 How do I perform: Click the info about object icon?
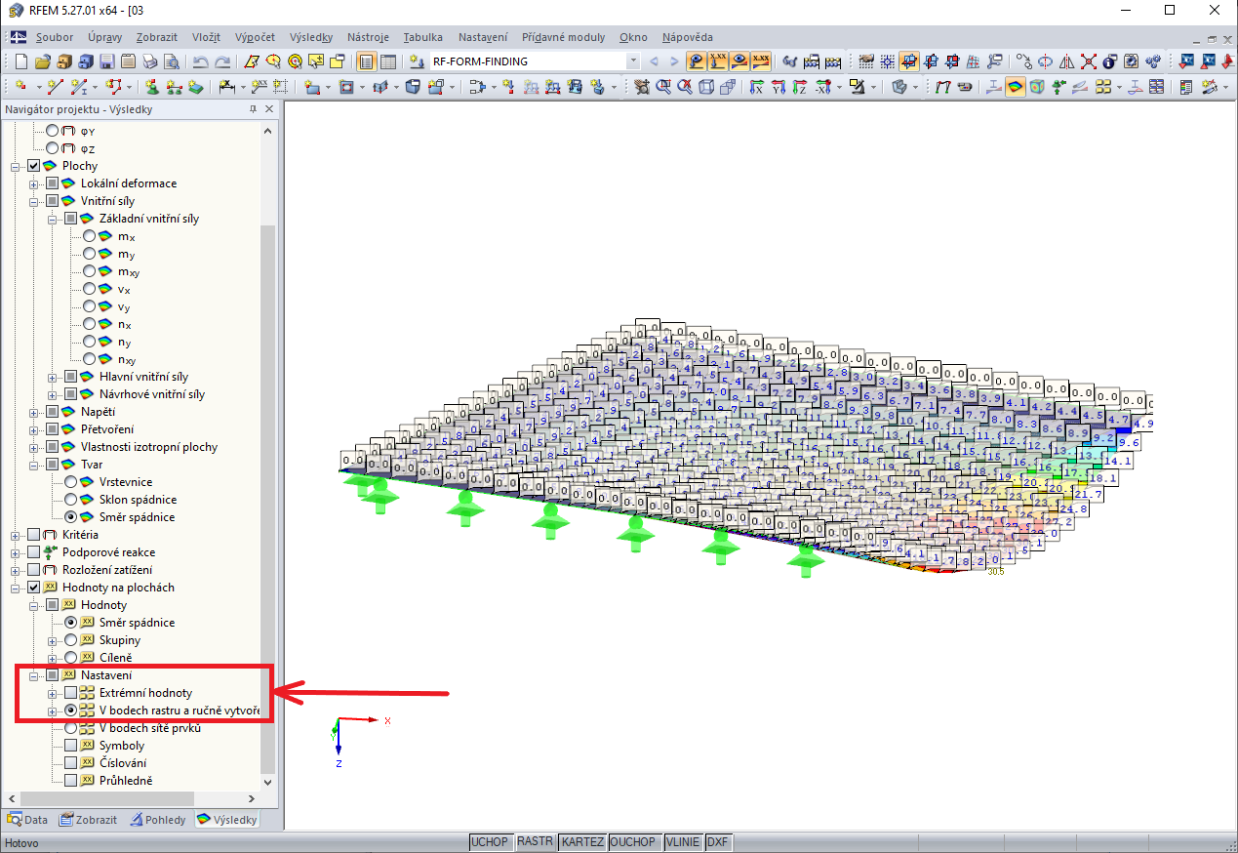point(1109,61)
